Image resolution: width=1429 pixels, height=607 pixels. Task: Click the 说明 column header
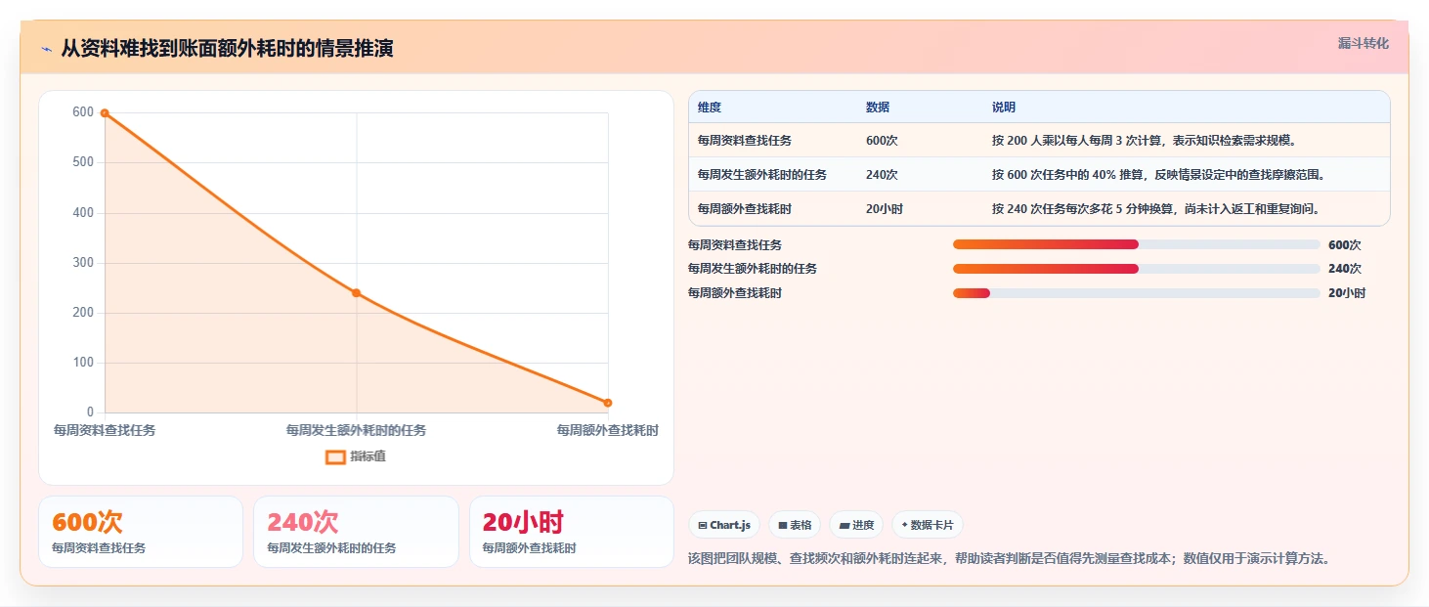1004,108
